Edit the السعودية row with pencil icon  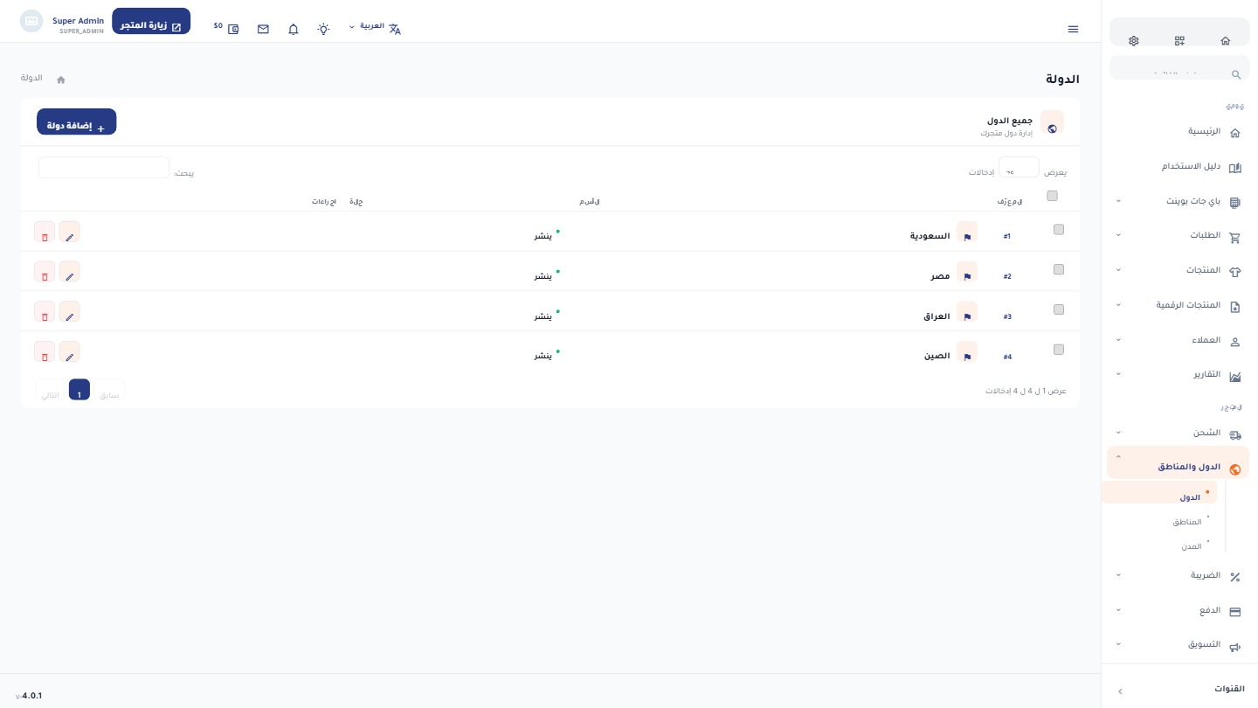coord(69,233)
